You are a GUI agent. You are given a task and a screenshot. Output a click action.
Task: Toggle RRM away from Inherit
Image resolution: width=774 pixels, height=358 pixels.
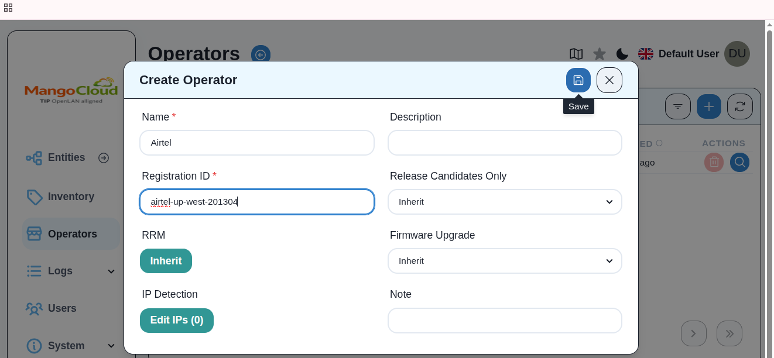pos(166,261)
